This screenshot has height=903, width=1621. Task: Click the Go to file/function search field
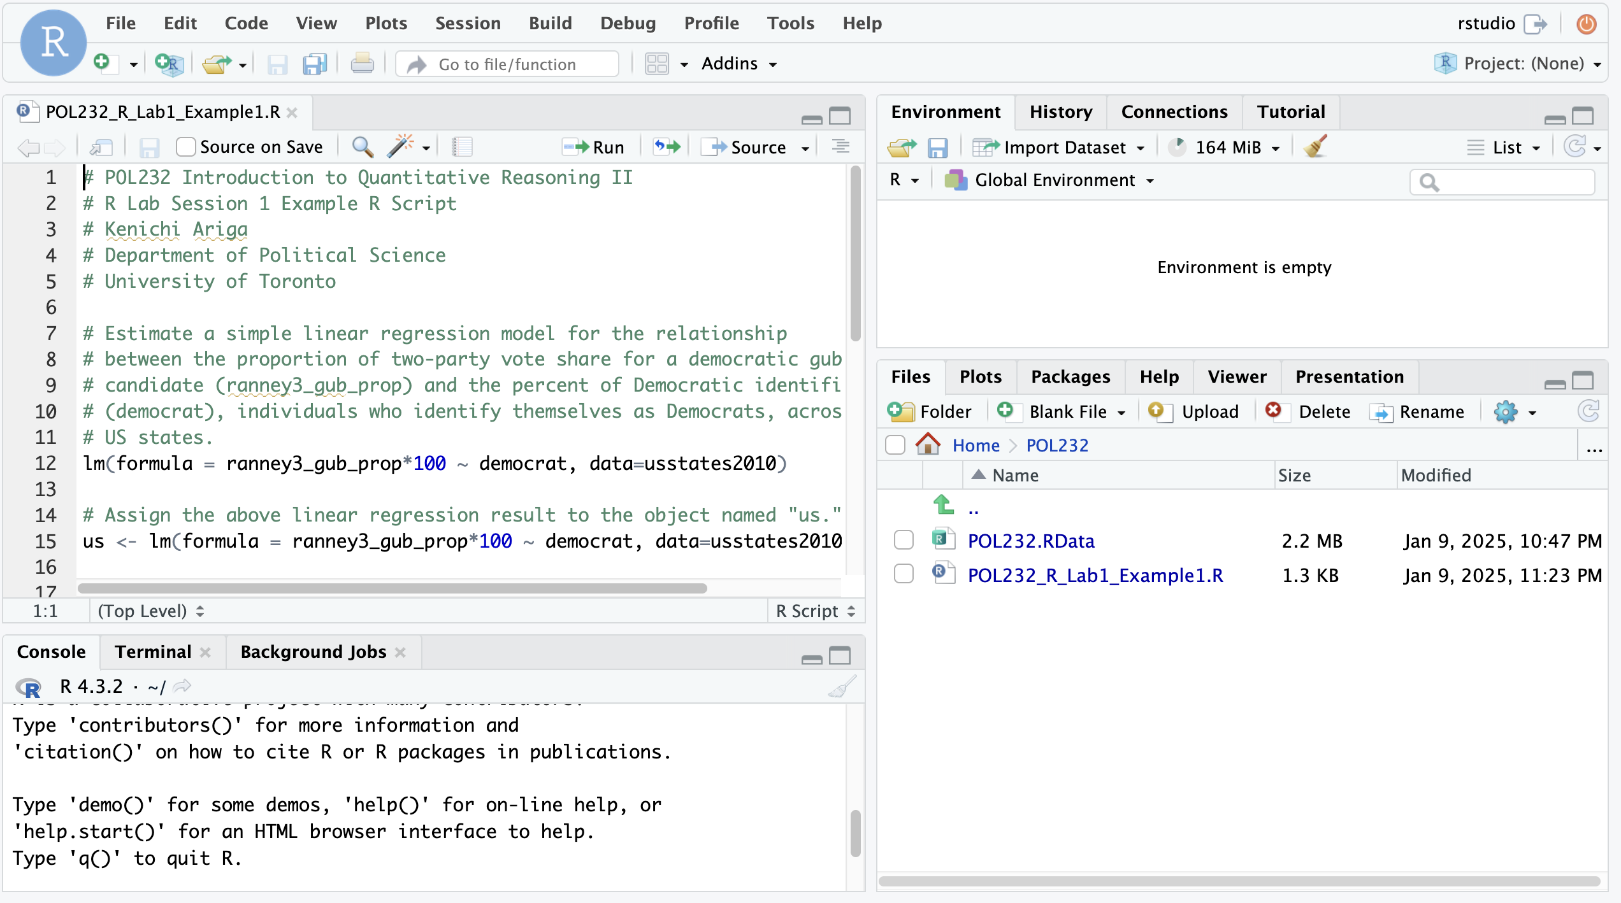[508, 64]
